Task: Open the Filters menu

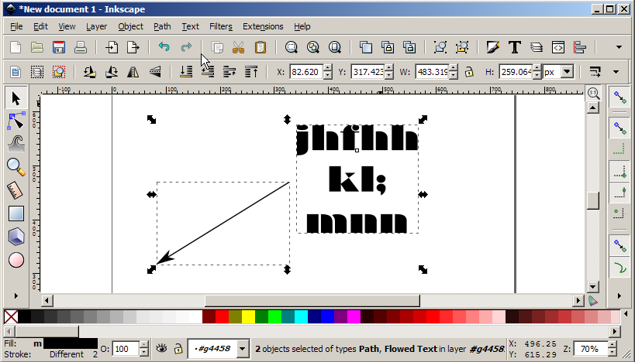Action: (x=221, y=26)
